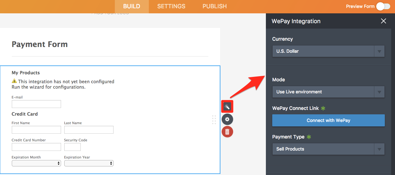This screenshot has height=175, width=395.
Task: Toggle the Preview Form switch
Action: click(383, 6)
